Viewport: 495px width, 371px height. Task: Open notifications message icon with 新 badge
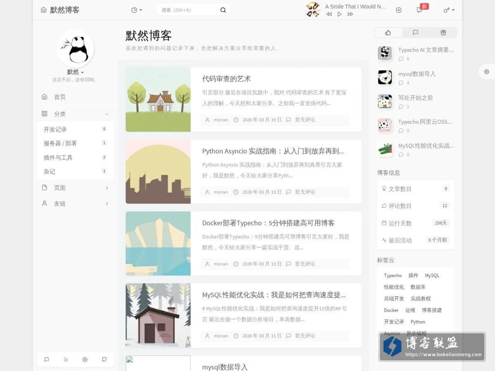point(420,10)
